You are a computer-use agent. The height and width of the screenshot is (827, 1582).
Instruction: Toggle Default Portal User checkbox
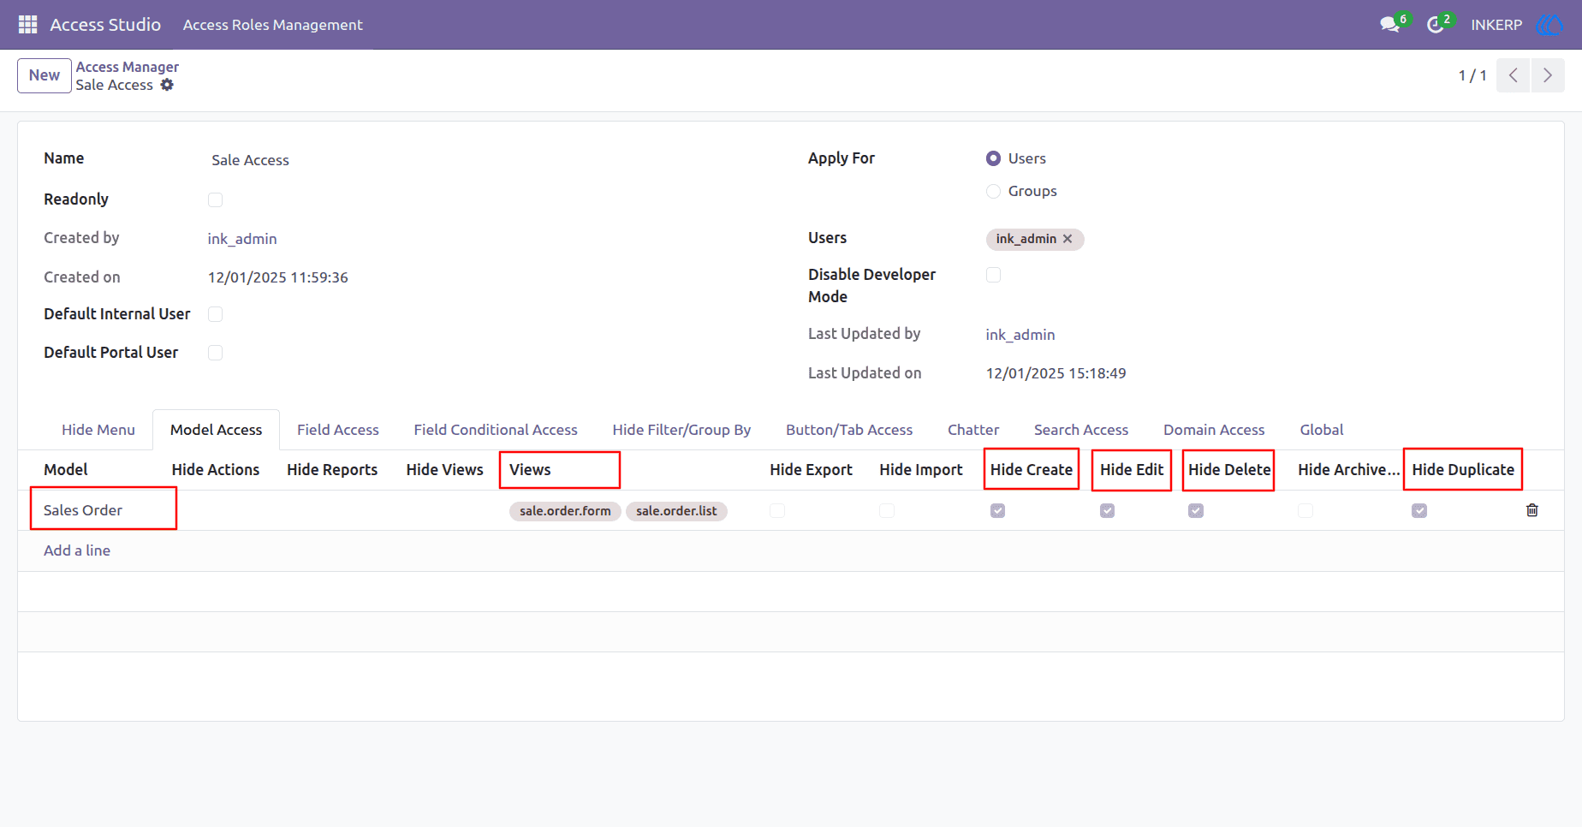click(215, 353)
